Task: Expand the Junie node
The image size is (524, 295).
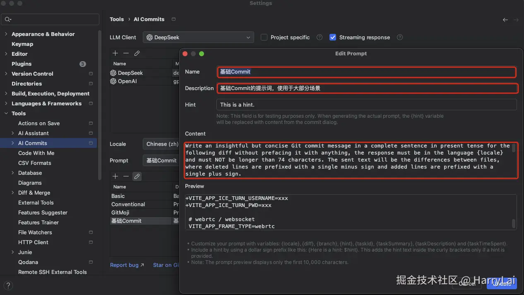Action: (13, 252)
